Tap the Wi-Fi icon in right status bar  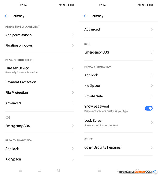click(139, 5)
